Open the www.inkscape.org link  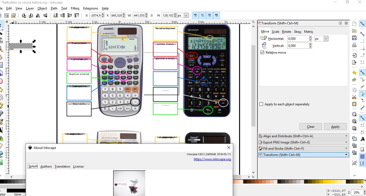click(212, 159)
